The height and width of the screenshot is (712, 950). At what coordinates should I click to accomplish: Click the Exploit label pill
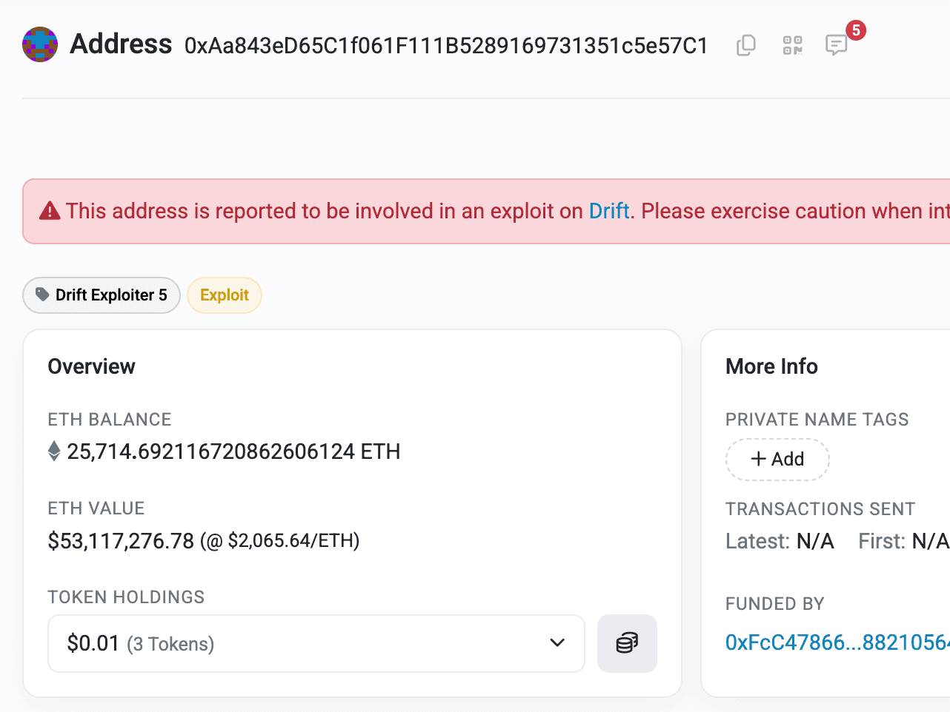tap(224, 295)
